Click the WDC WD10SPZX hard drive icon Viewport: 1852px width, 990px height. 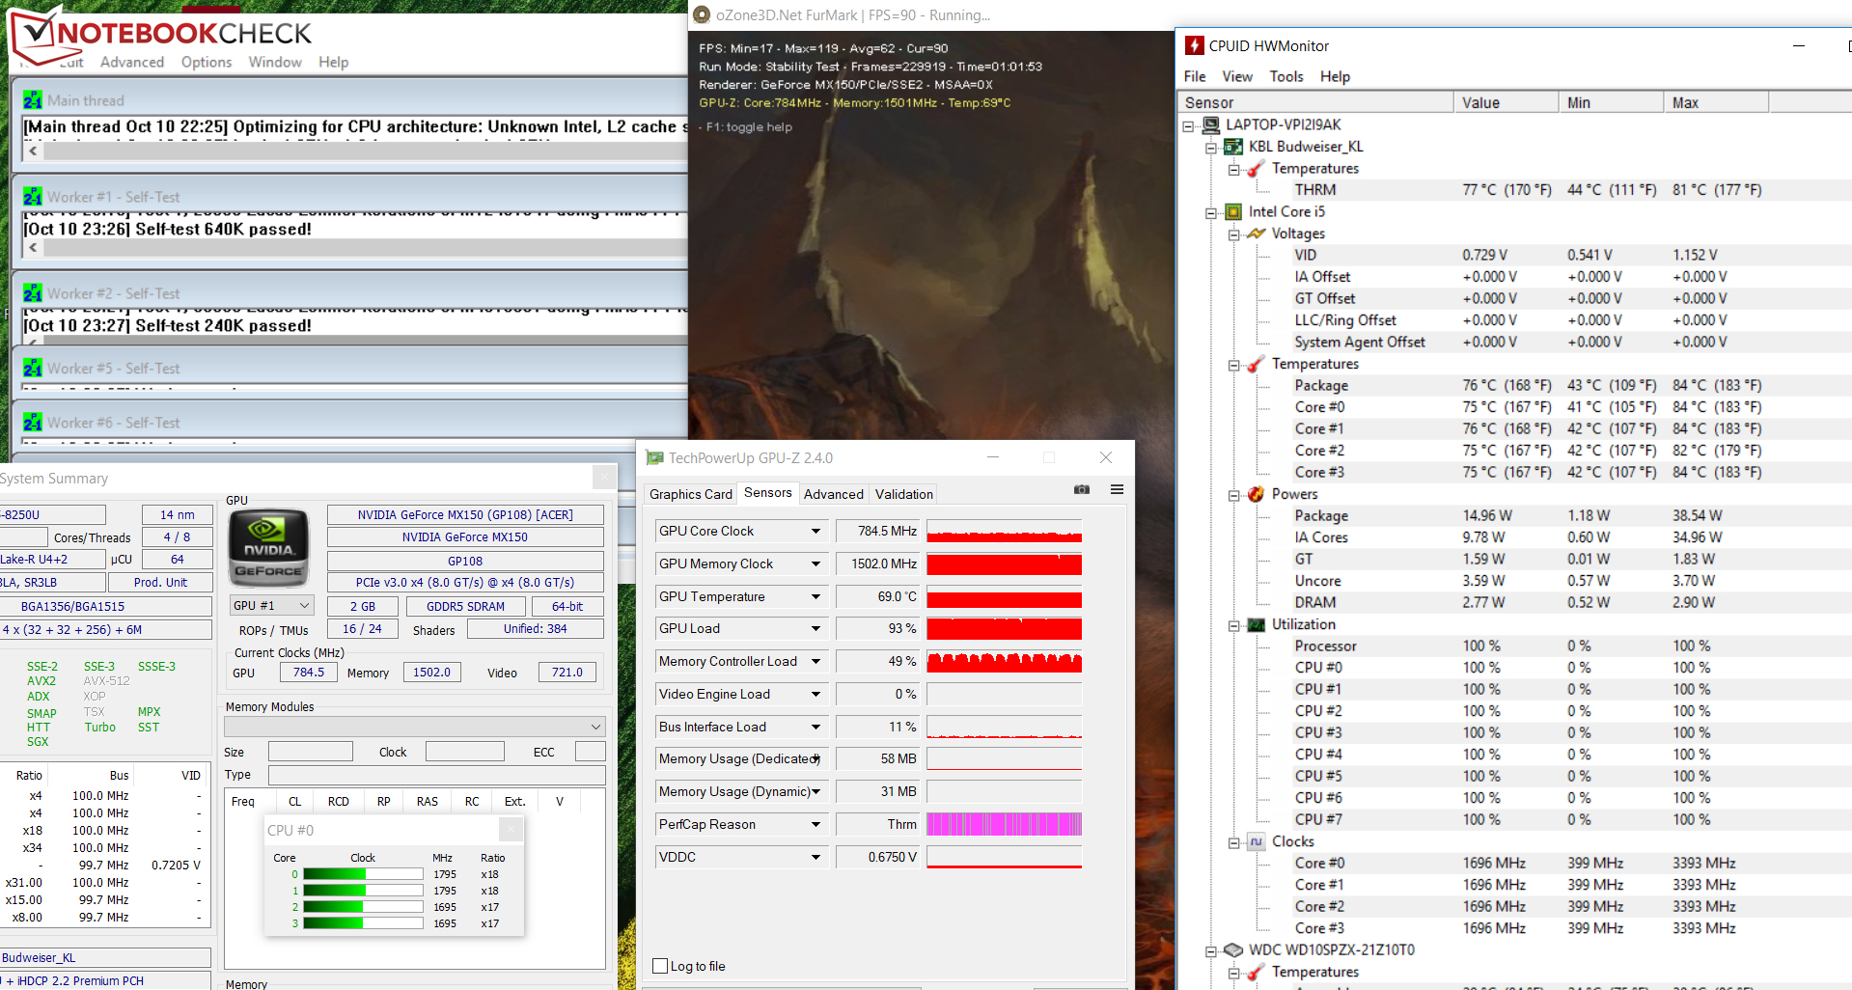(1233, 949)
